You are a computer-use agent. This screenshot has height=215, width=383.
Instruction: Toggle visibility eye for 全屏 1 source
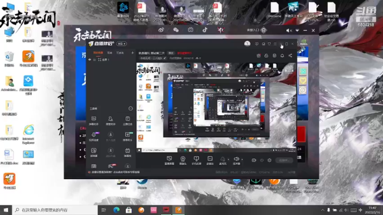(x=90, y=59)
